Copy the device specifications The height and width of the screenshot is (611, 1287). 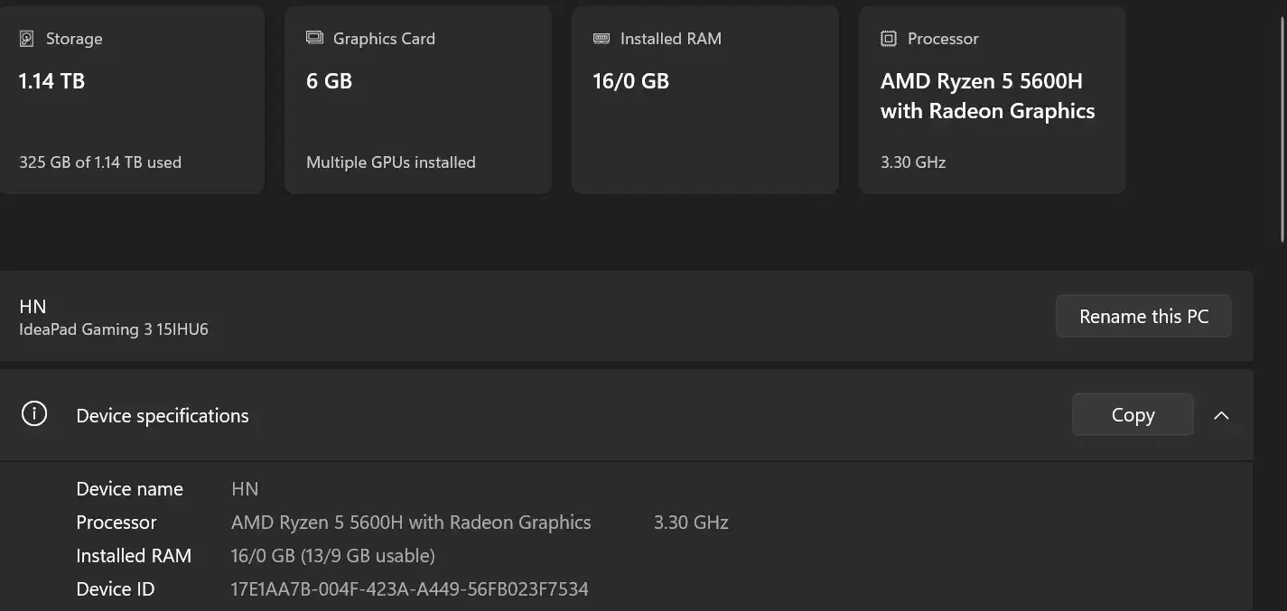[x=1132, y=415]
